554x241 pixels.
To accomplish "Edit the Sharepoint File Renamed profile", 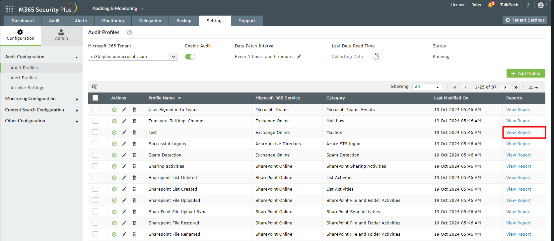I will click(124, 234).
